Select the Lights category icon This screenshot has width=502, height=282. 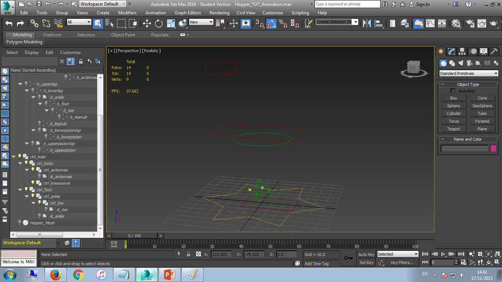click(x=461, y=63)
